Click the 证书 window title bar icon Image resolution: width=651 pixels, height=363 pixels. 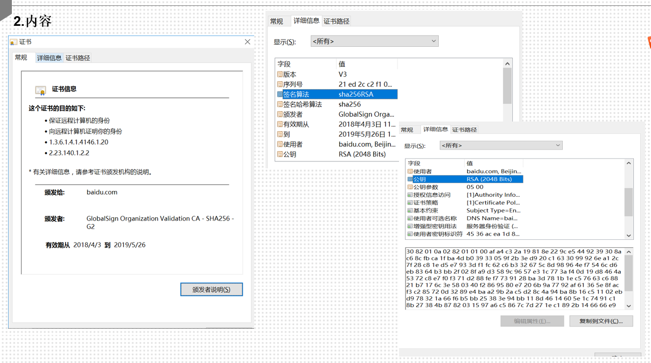pyautogui.click(x=13, y=42)
